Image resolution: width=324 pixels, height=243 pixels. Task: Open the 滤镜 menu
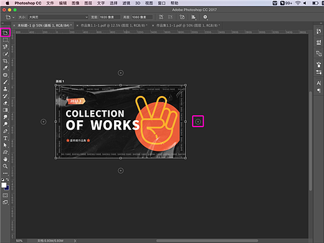126,3
